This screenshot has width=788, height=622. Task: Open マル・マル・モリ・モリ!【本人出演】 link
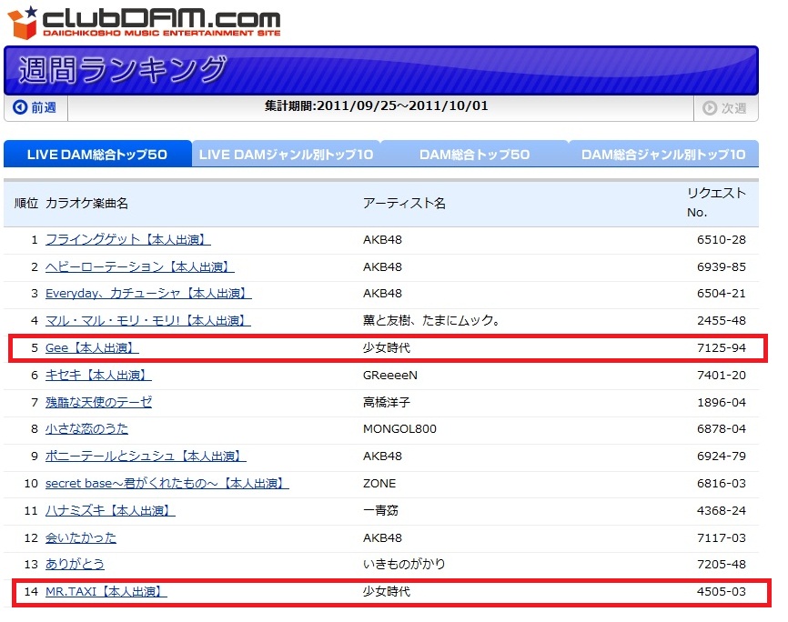pyautogui.click(x=147, y=320)
